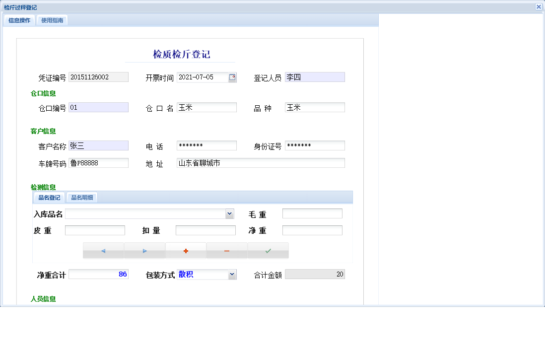Click the 车牌号码 field showing 鲁P88888
545x351 pixels.
pyautogui.click(x=98, y=163)
